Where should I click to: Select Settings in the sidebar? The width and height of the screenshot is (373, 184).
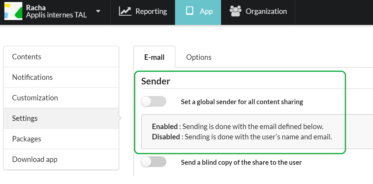pos(61,118)
